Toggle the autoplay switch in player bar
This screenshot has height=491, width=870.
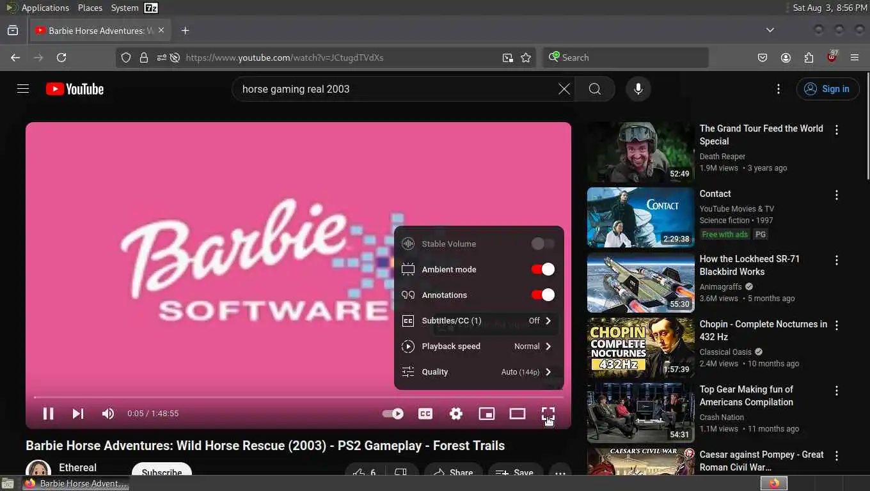click(393, 414)
